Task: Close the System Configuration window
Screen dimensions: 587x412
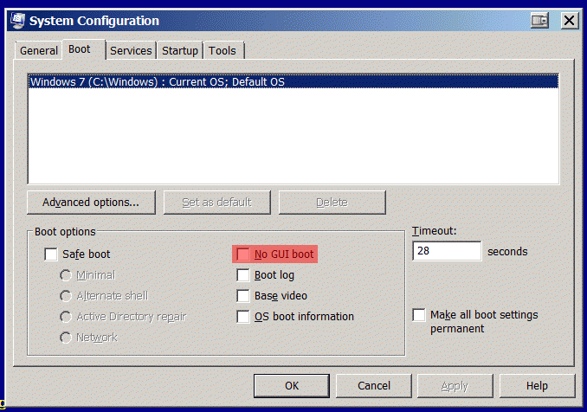Action: point(569,20)
